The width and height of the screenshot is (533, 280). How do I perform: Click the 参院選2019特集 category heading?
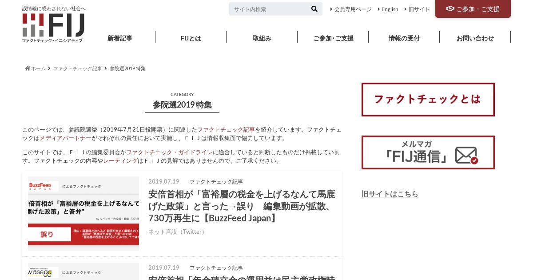182,105
